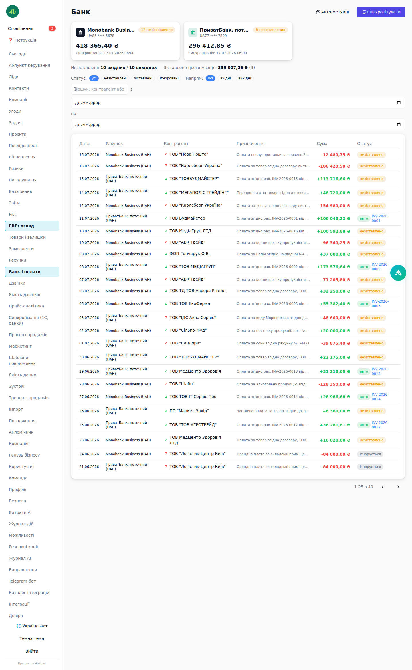Open invoice link INV-2026-0013
Viewport: 412px width, 670px height.
coord(380,371)
